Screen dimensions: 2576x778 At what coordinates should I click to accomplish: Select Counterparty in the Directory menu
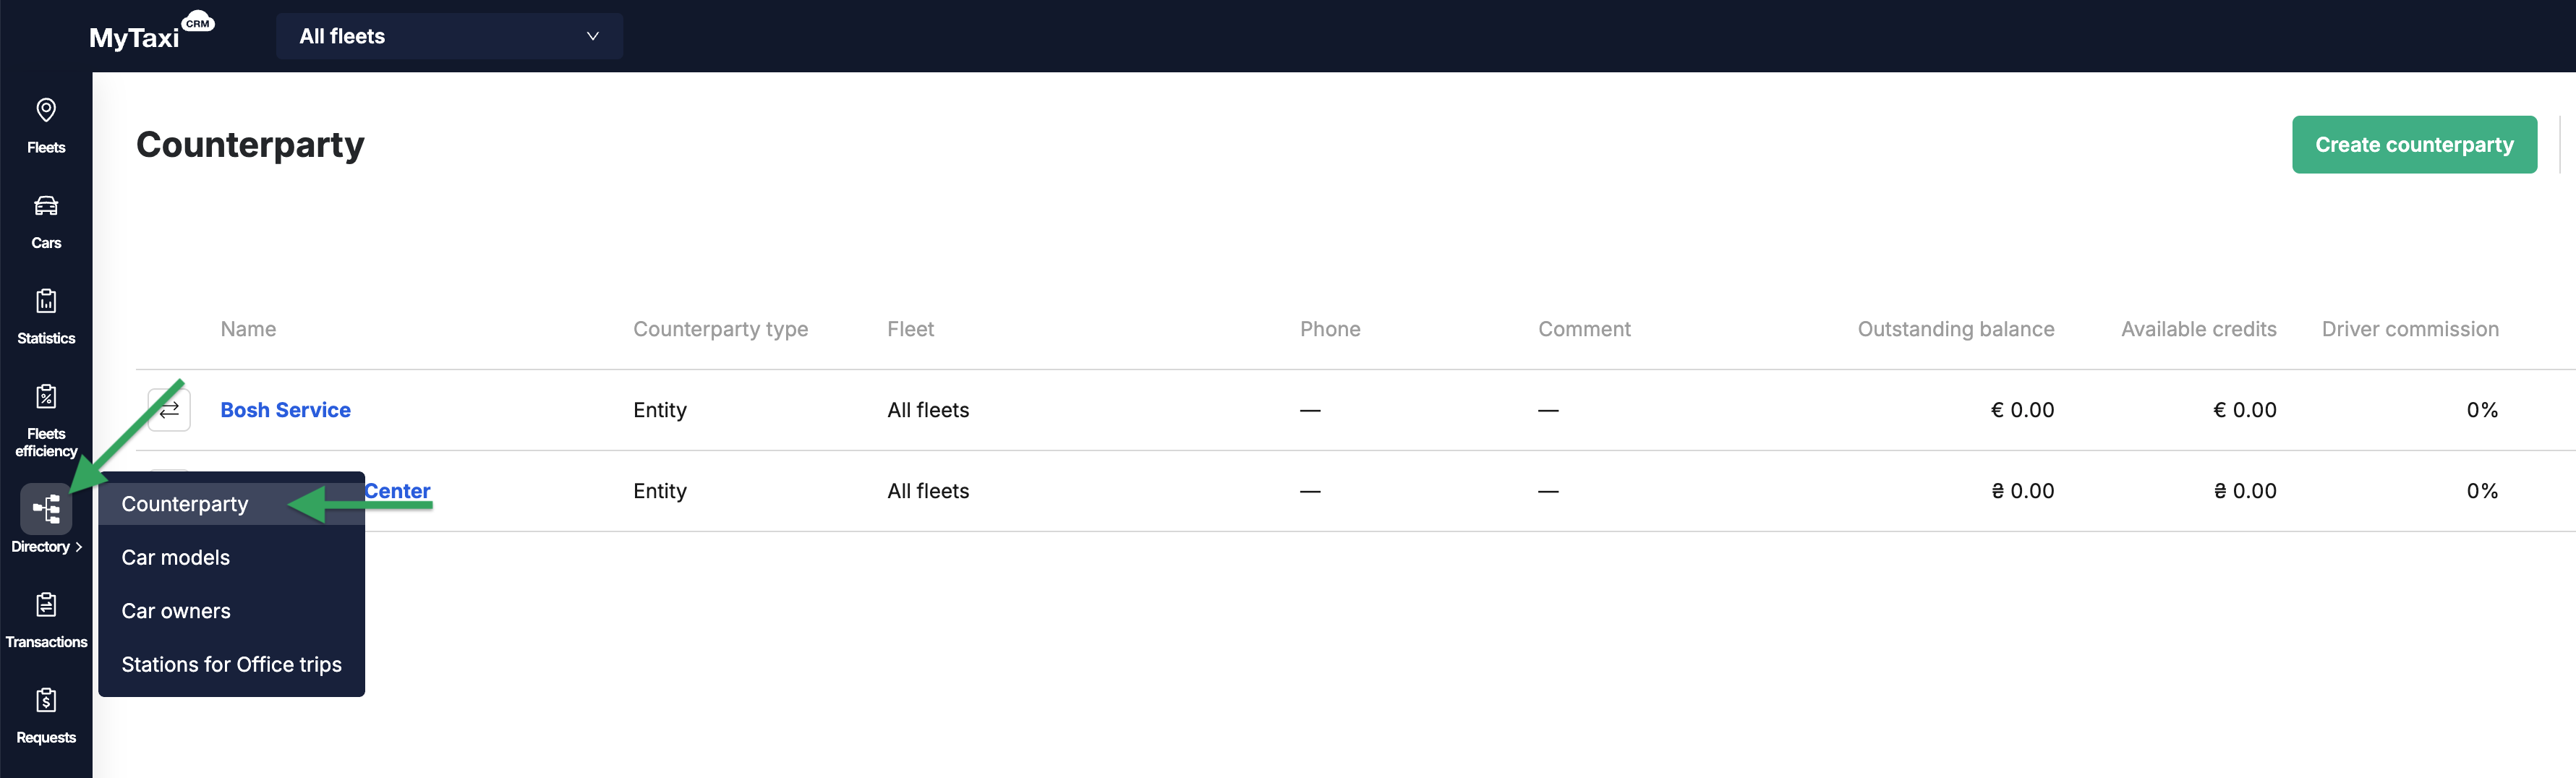click(185, 504)
